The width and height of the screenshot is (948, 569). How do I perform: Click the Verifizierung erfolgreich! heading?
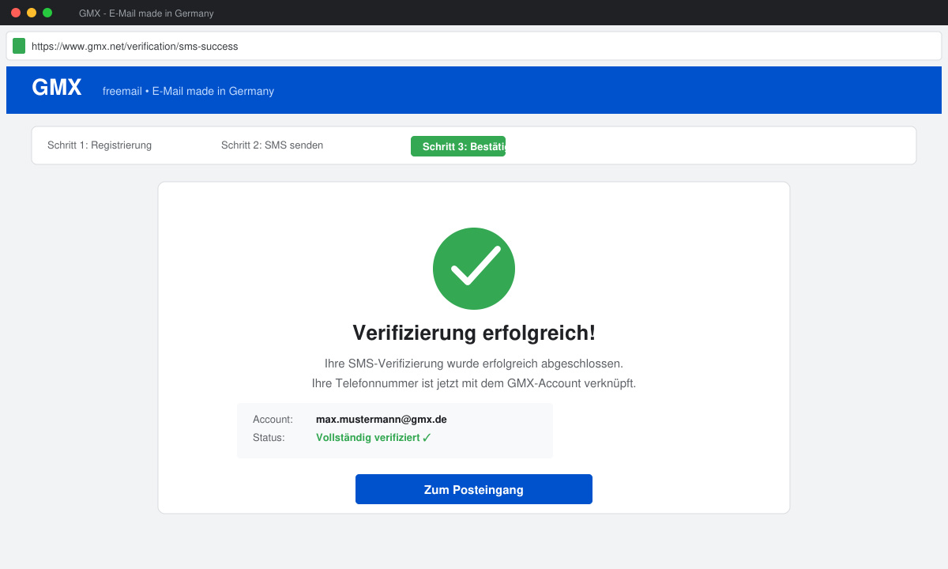pyautogui.click(x=474, y=333)
